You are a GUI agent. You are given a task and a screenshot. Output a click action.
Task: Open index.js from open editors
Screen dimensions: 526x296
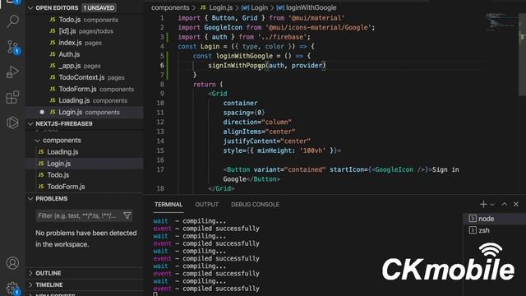point(85,43)
